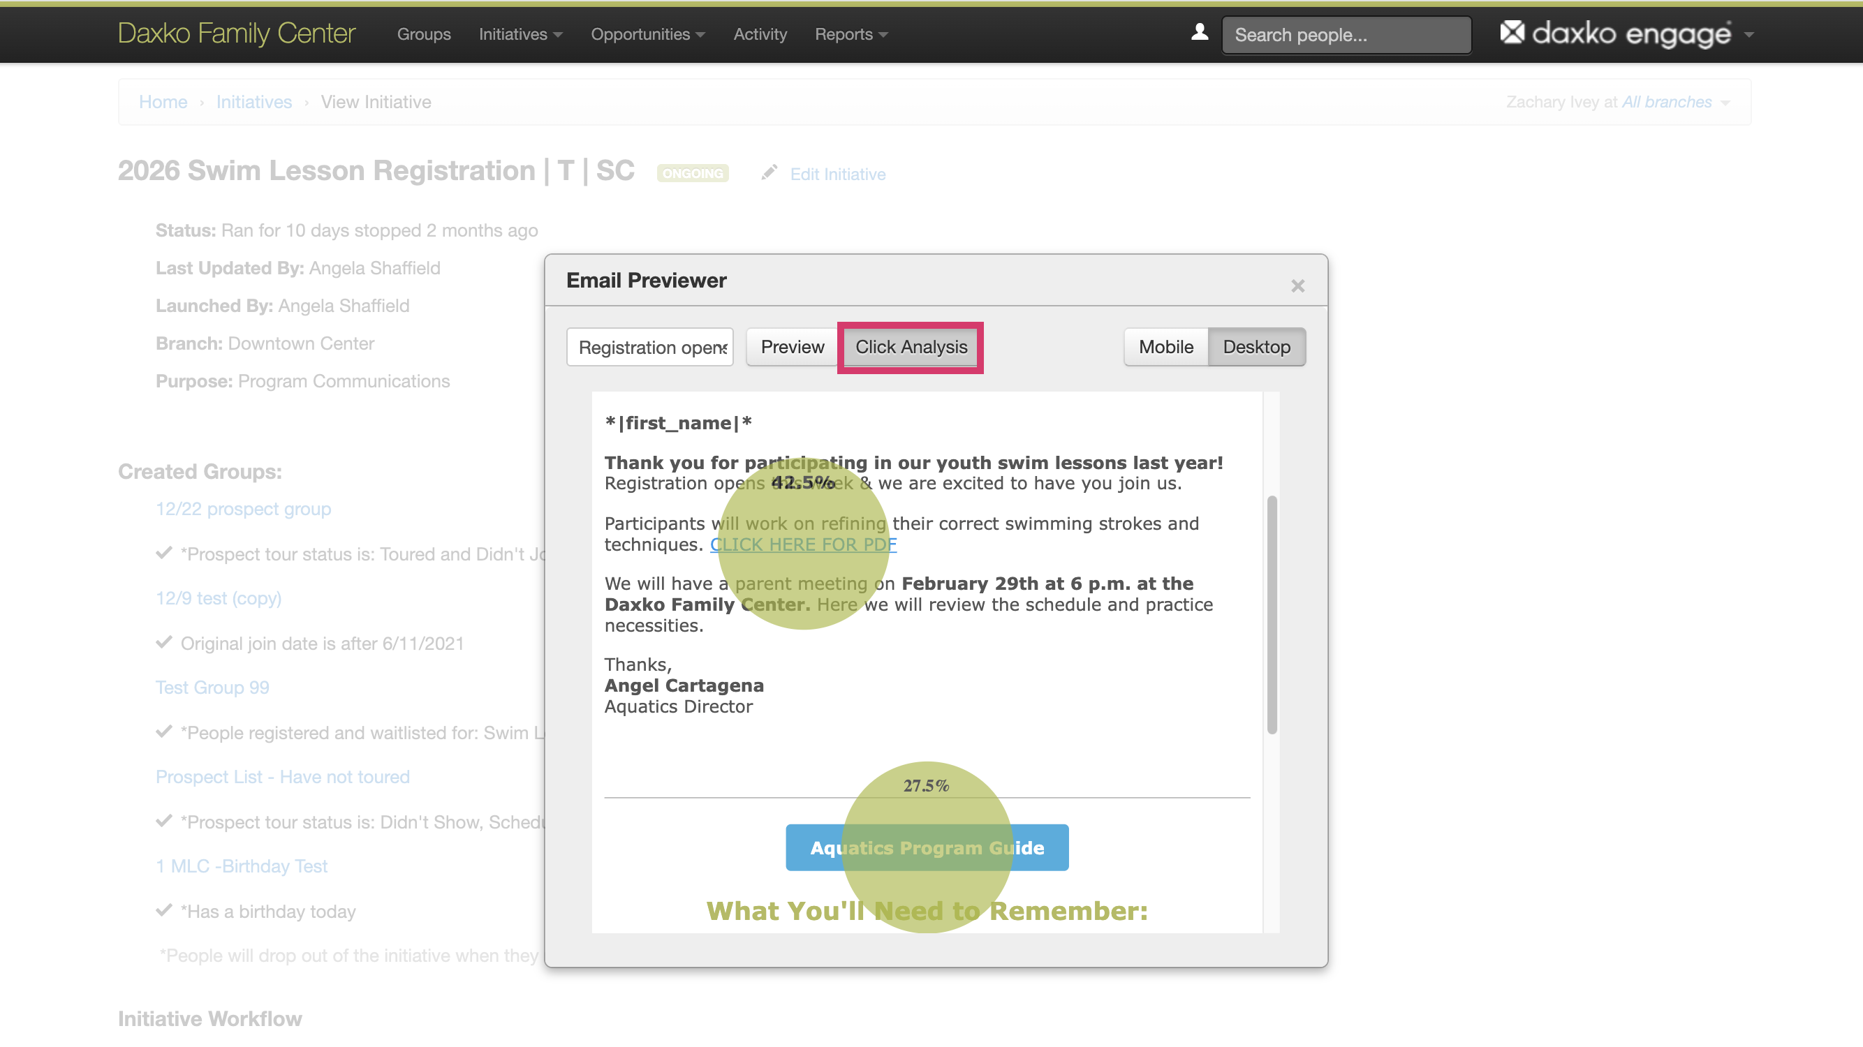This screenshot has width=1863, height=1047.
Task: Click the Aquatics Director signature text
Action: coord(679,706)
